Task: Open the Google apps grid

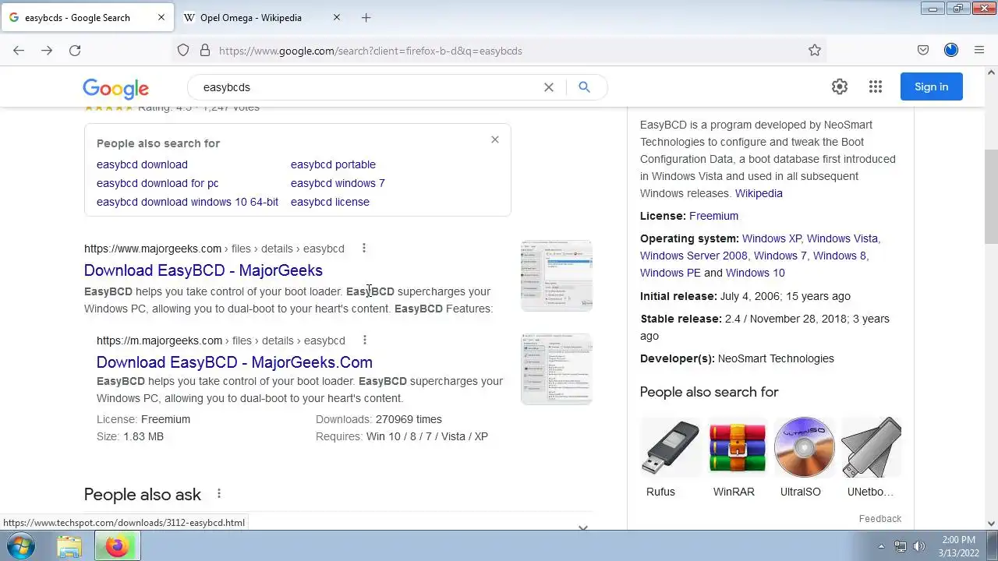Action: (876, 87)
